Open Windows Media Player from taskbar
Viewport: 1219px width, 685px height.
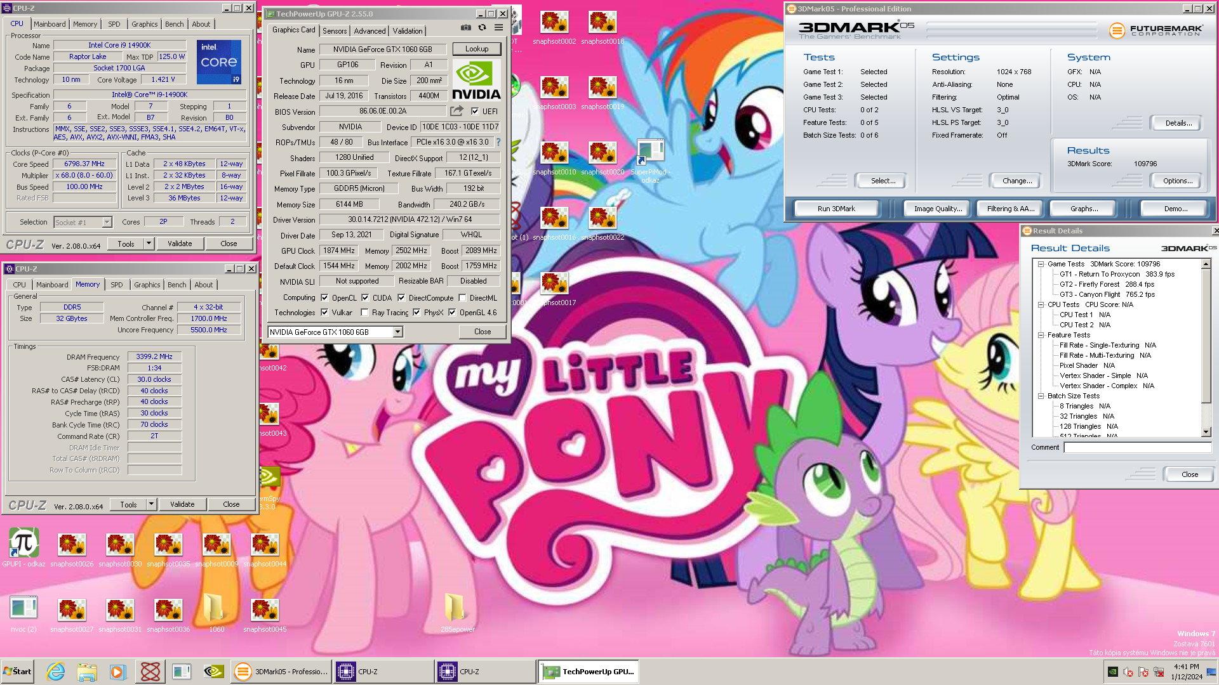(x=118, y=671)
